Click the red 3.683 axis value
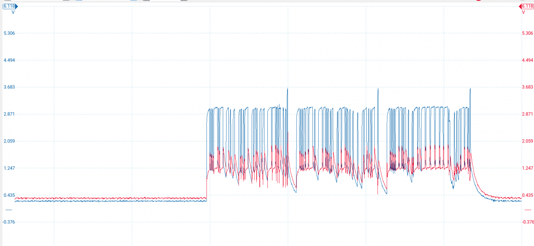This screenshot has width=534, height=246. tap(528, 87)
